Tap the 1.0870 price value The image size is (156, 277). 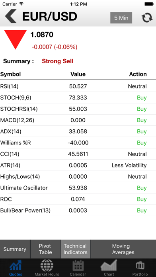coord(42,35)
